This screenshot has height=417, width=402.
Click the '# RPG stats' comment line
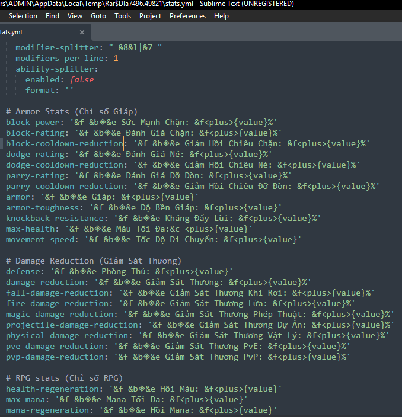[x=63, y=378]
